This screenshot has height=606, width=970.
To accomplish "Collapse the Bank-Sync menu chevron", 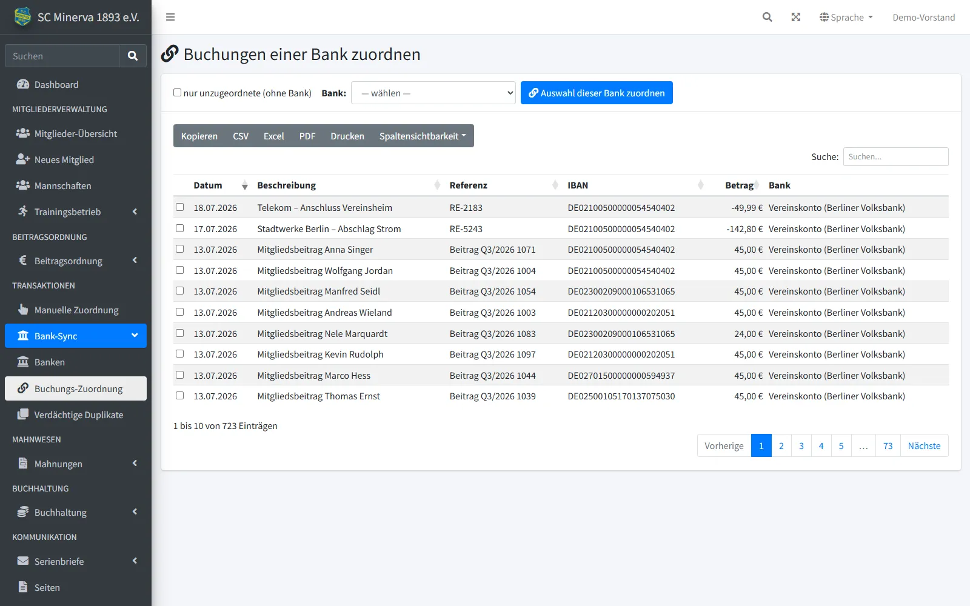I will point(135,335).
